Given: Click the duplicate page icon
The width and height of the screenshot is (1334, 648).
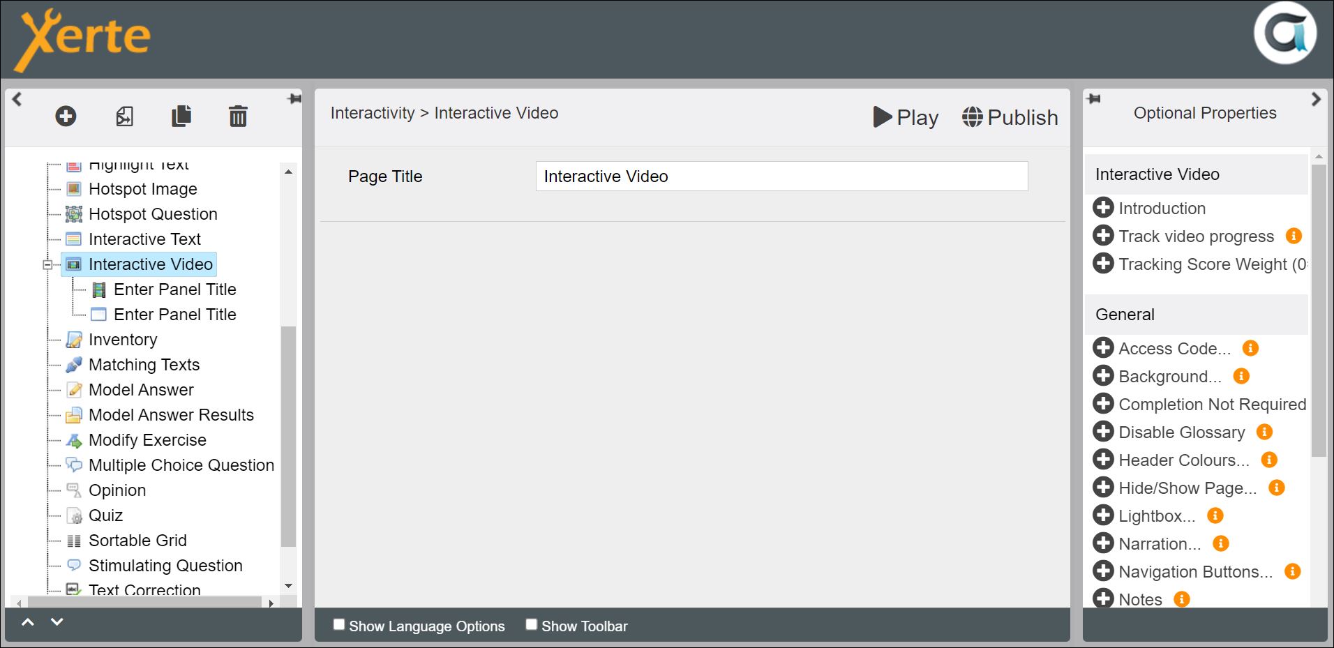Looking at the screenshot, I should (181, 116).
